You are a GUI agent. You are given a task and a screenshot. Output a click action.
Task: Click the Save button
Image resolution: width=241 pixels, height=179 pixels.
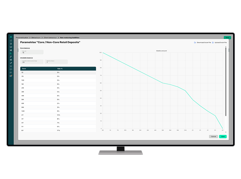[x=223, y=136]
